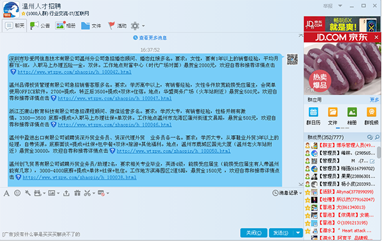This screenshot has height=241, width=382.
Task: Send a window shake (wand icon)
Action: pyautogui.click(x=28, y=193)
